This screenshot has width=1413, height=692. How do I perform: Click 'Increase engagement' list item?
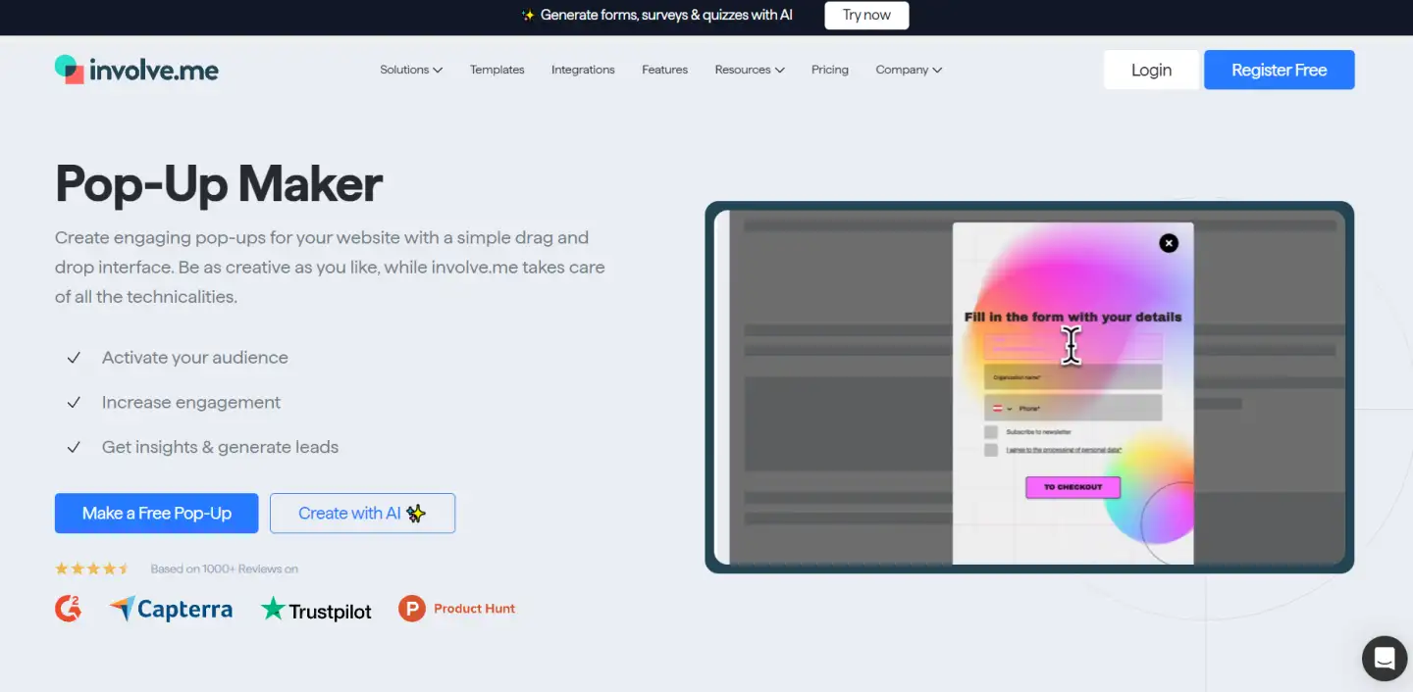point(191,403)
